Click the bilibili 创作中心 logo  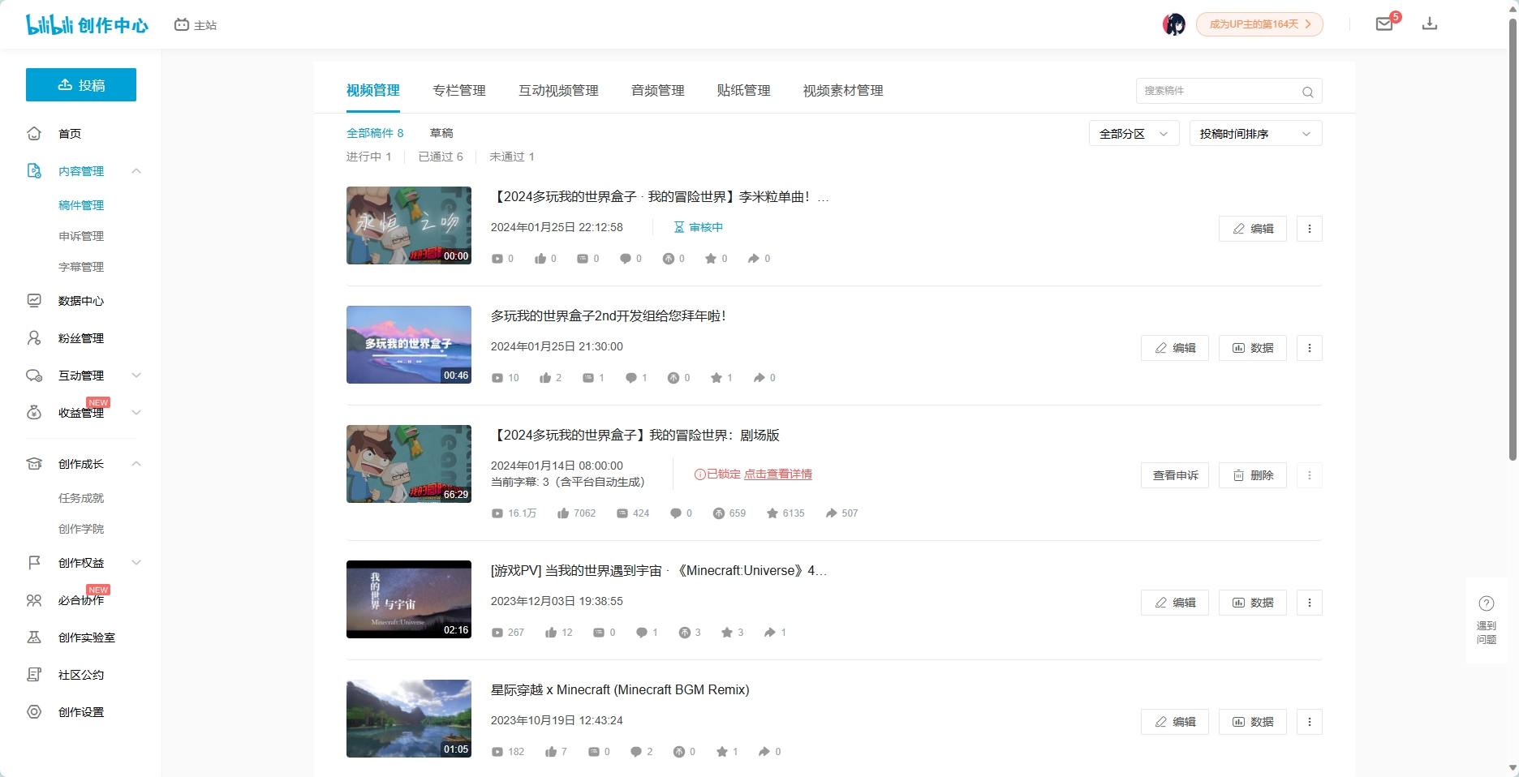[87, 24]
